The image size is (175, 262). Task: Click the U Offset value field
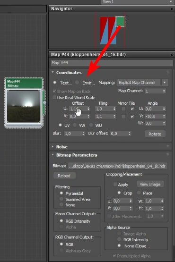click(78, 109)
